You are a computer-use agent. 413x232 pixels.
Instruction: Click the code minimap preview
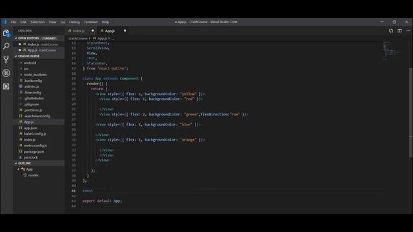pyautogui.click(x=392, y=50)
